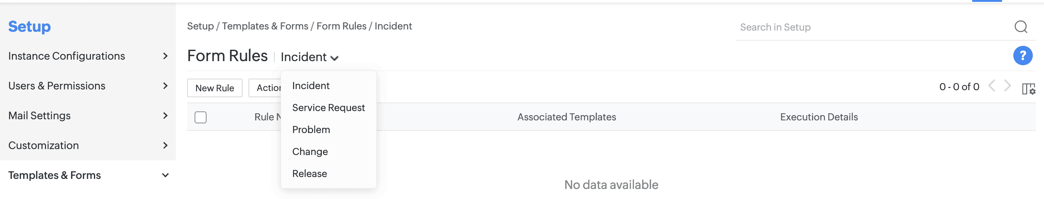This screenshot has width=1044, height=199.
Task: Click the search magnifier icon
Action: [1020, 27]
